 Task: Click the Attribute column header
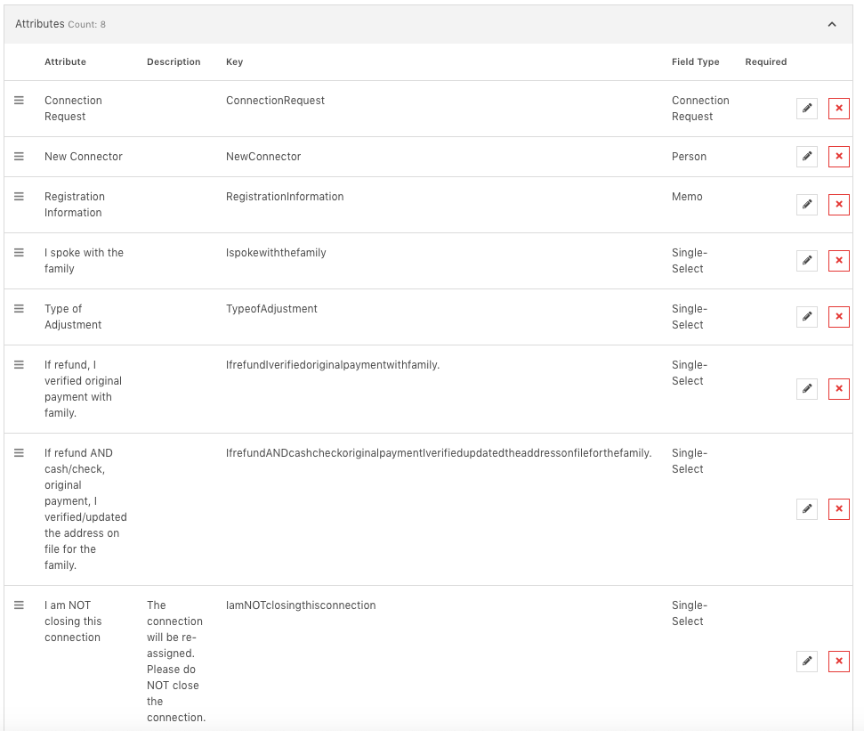[65, 61]
